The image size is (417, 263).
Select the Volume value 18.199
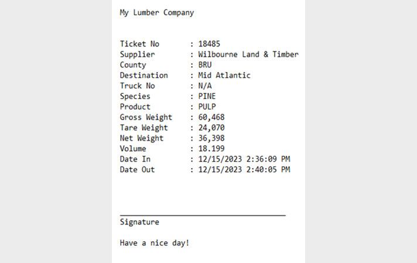[211, 149]
